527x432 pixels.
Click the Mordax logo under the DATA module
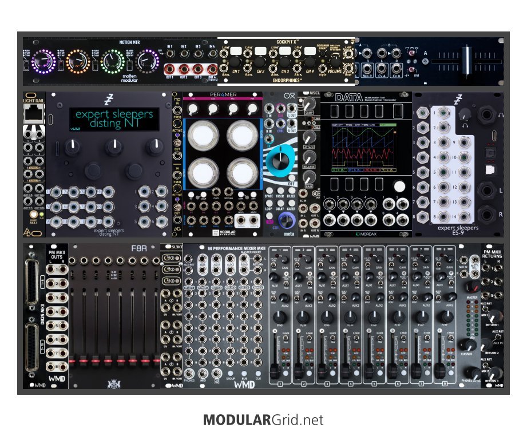click(366, 233)
